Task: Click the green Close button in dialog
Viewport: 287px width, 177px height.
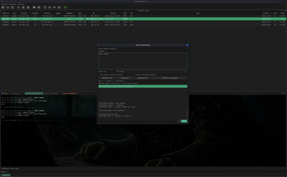Action: coord(184,121)
